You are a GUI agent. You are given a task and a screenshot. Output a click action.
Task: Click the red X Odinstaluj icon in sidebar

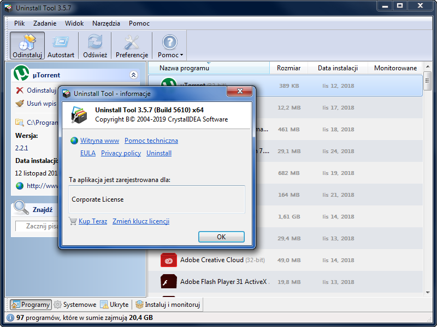pos(20,90)
